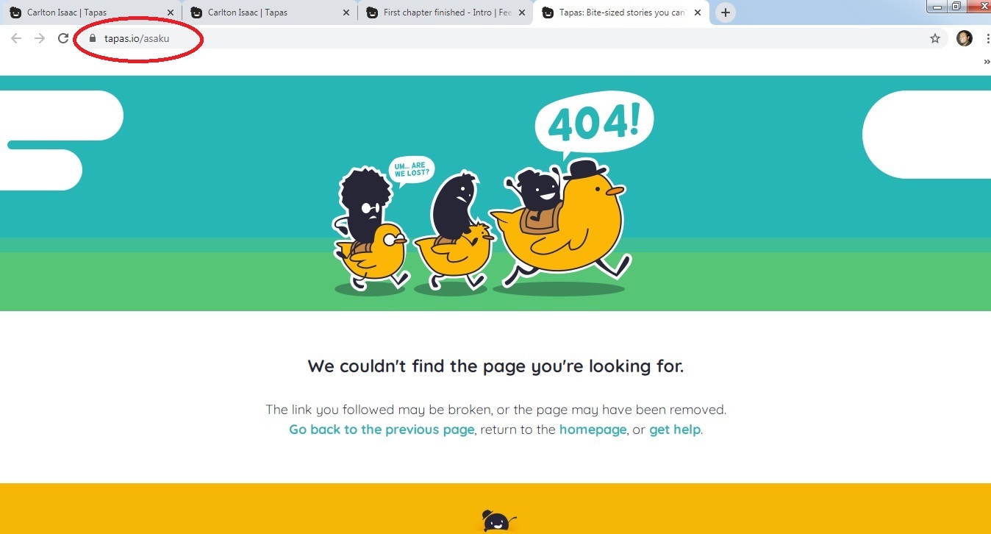This screenshot has height=534, width=991.
Task: Open the 'homepage' link
Action: [x=593, y=430]
